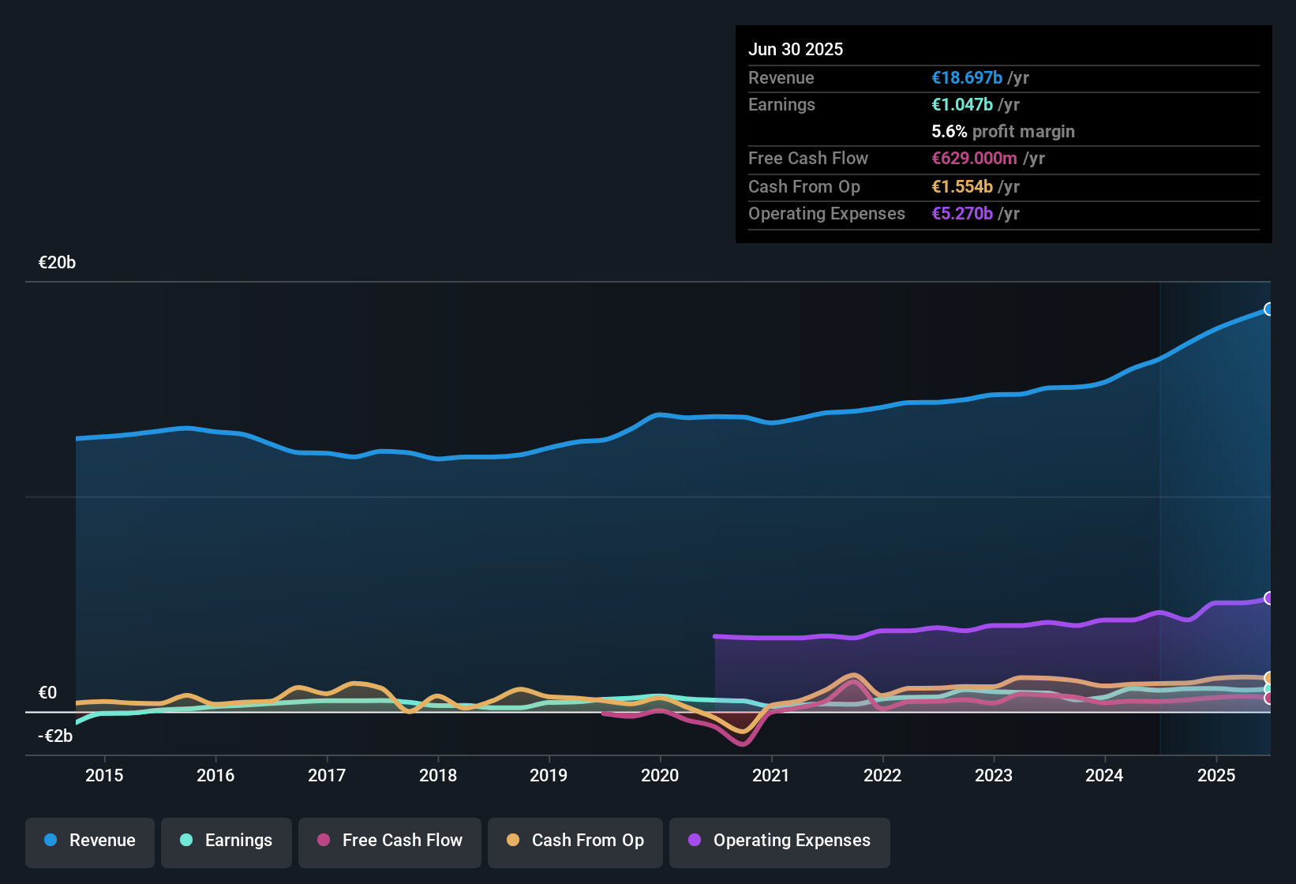
Task: Click the Operating Expenses purple legend dot
Action: [x=694, y=841]
